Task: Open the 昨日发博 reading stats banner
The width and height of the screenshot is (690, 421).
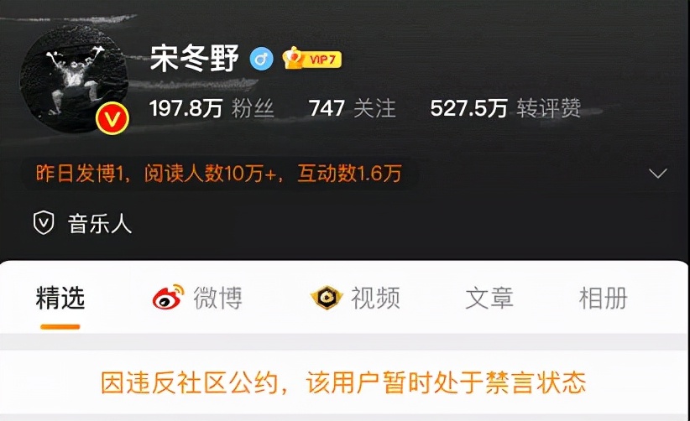Action: point(219,173)
